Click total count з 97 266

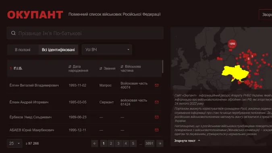32,143
